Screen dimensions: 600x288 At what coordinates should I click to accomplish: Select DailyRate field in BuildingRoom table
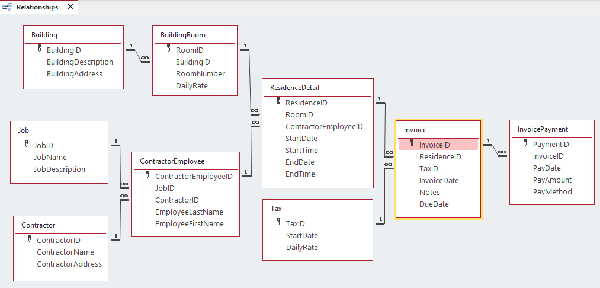pos(192,86)
